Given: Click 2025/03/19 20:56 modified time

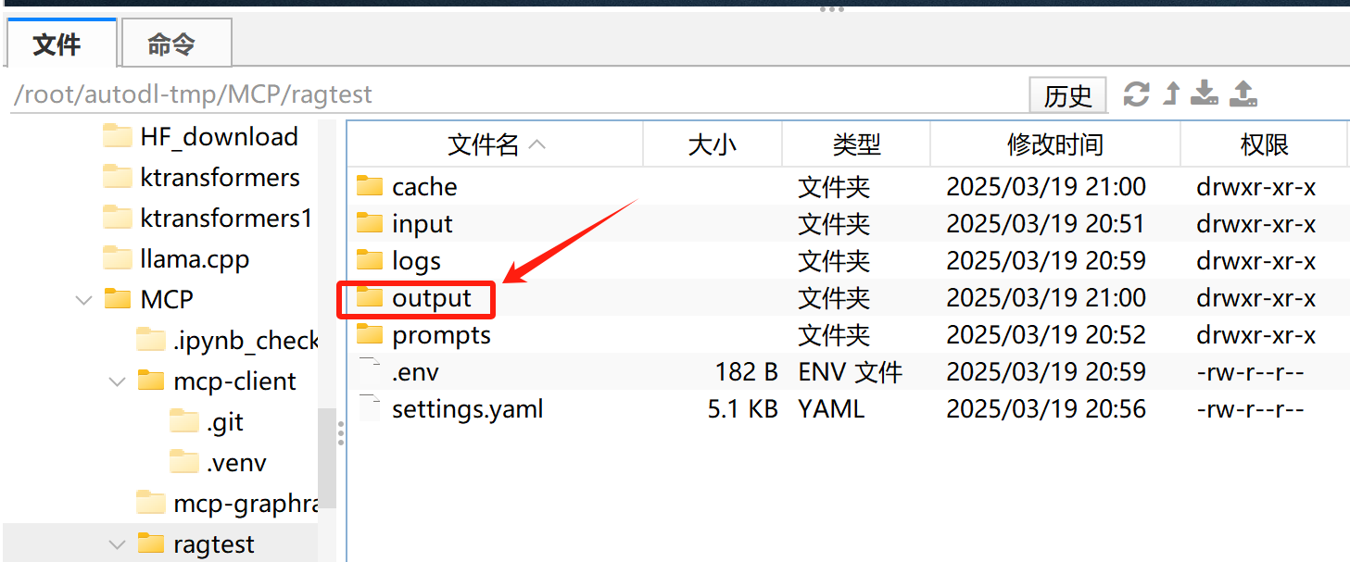Looking at the screenshot, I should point(1046,409).
